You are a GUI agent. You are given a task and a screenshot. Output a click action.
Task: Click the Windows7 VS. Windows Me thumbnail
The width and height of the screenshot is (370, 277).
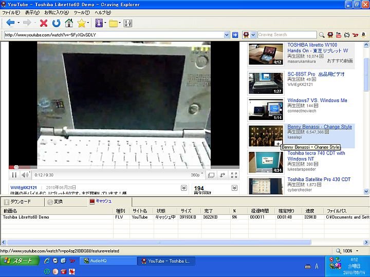pyautogui.click(x=266, y=110)
